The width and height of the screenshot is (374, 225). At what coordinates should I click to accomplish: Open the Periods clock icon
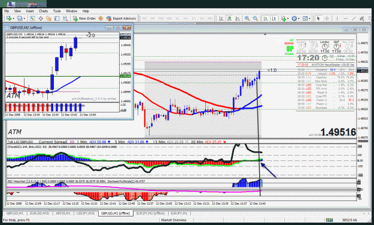pyautogui.click(x=294, y=19)
